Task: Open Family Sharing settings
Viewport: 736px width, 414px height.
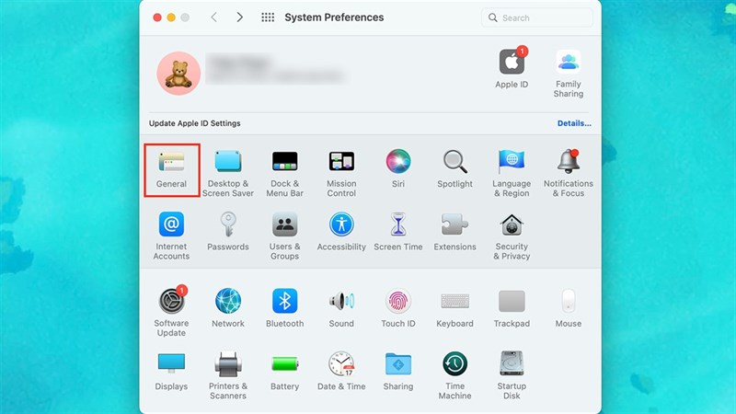Action: point(569,74)
